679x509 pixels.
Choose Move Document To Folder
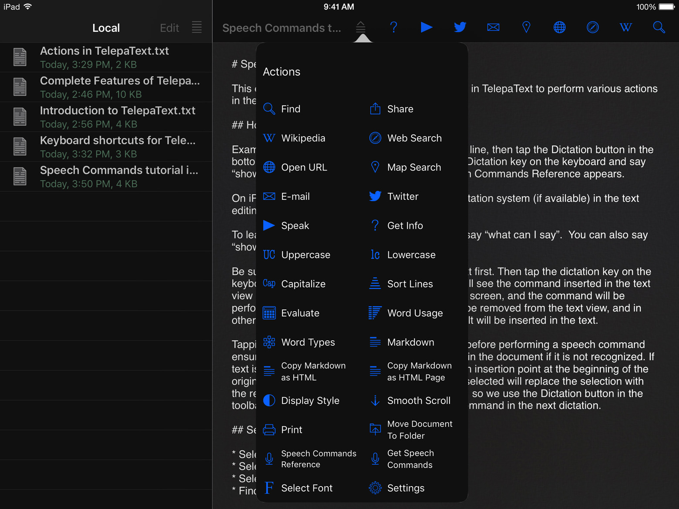[x=411, y=429]
